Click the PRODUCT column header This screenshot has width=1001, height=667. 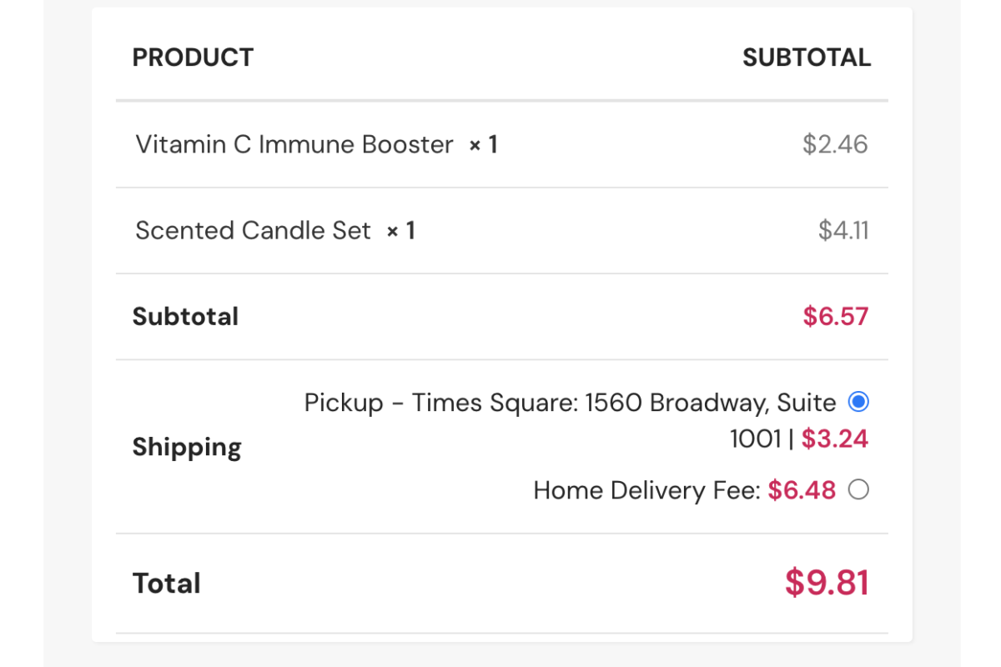(193, 58)
